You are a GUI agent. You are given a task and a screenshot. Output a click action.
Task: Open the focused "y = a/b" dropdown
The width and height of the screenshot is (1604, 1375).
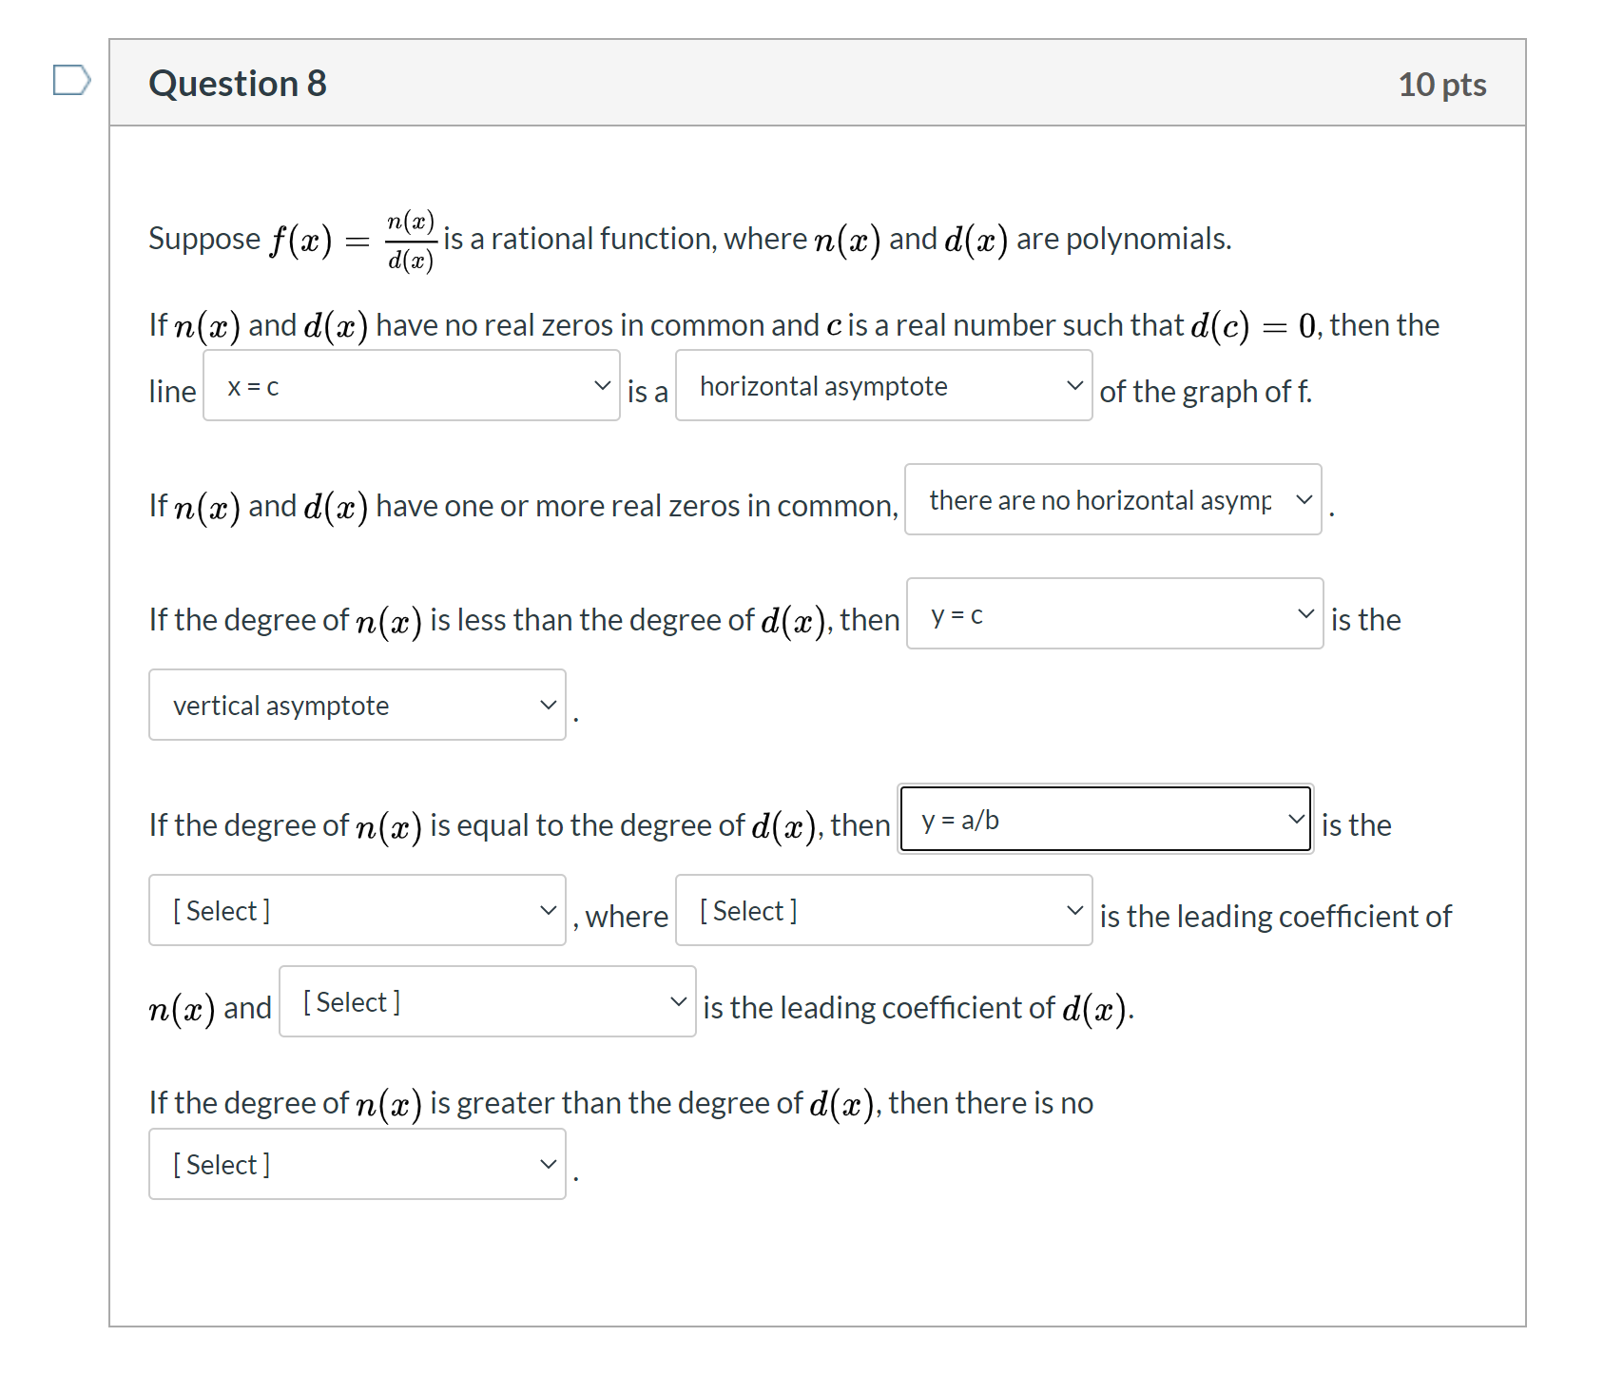[x=1103, y=819]
